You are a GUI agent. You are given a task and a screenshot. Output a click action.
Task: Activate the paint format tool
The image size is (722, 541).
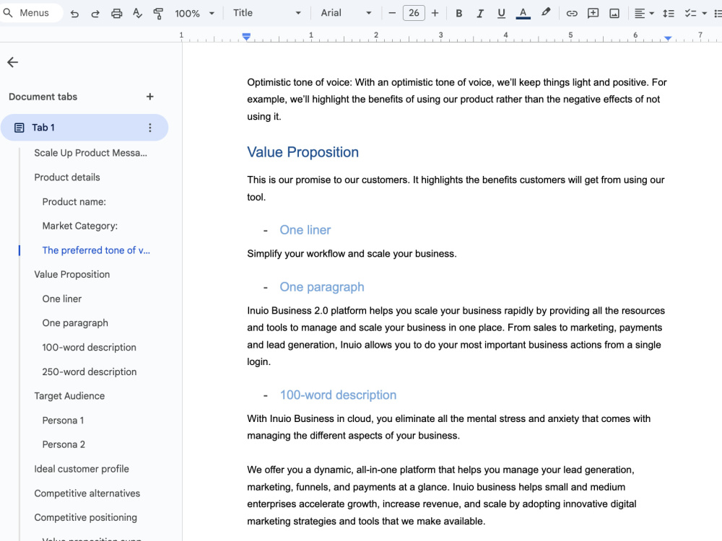point(158,13)
